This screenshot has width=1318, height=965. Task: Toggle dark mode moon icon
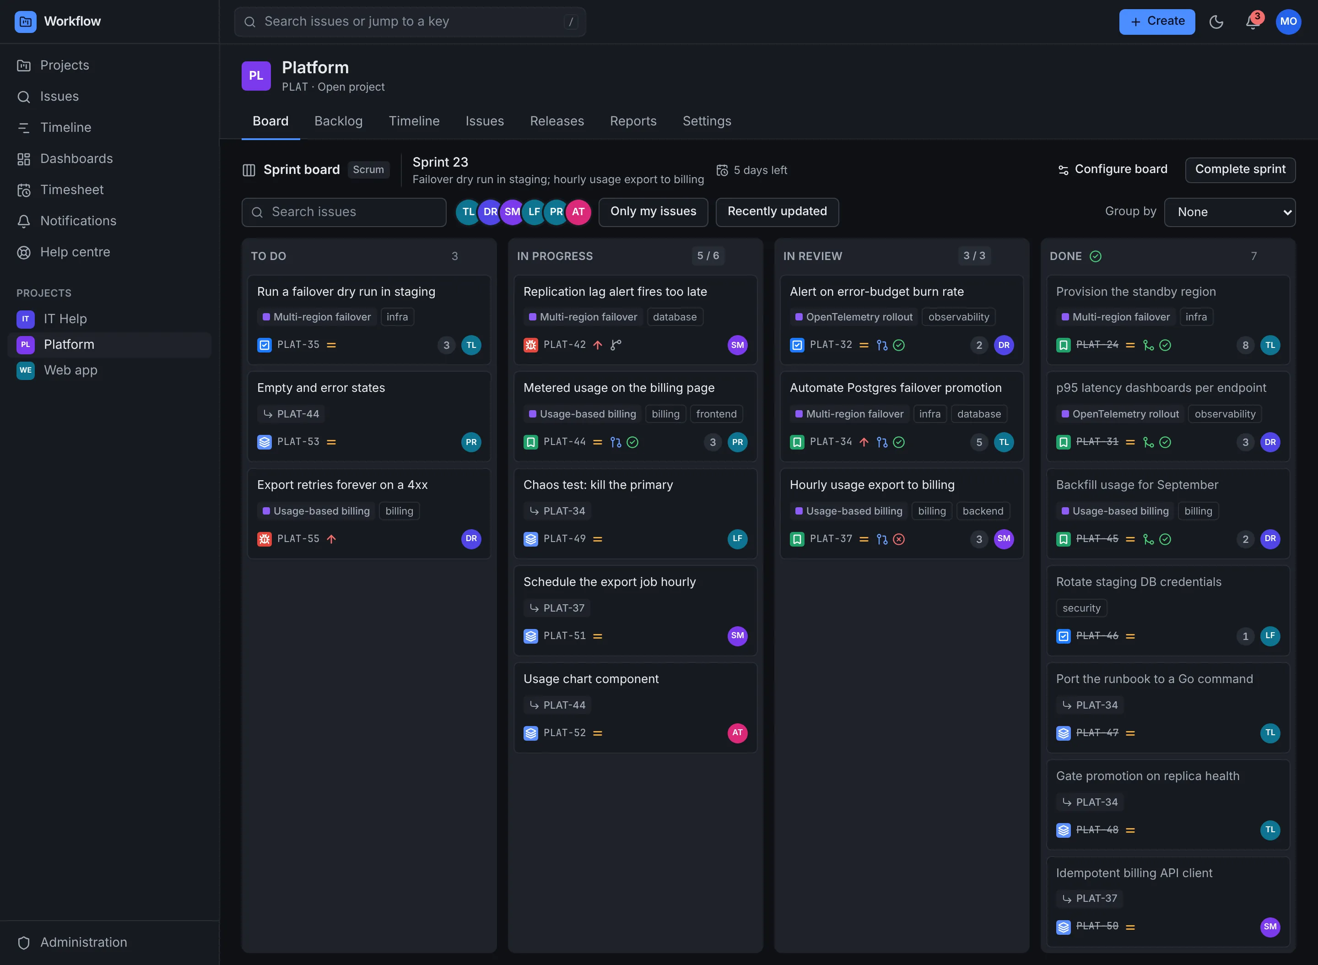1216,22
